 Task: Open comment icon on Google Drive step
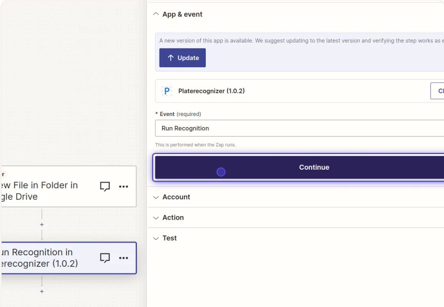pyautogui.click(x=105, y=186)
